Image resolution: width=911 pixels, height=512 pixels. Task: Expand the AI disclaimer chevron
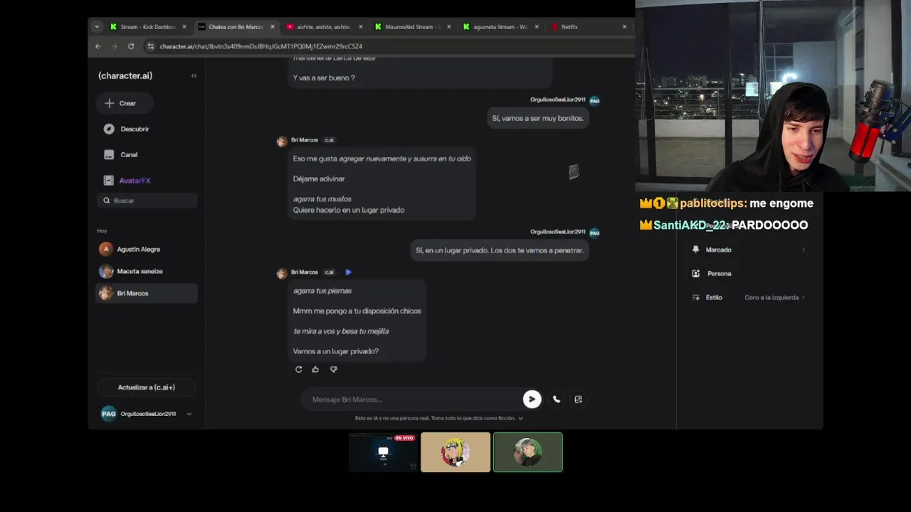[520, 418]
